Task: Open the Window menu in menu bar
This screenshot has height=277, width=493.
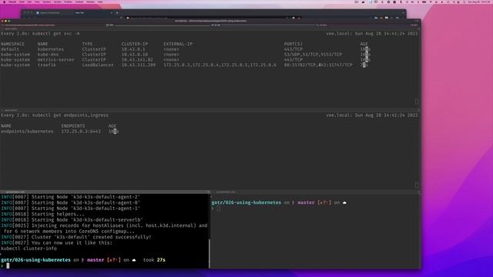Action: 90,2
